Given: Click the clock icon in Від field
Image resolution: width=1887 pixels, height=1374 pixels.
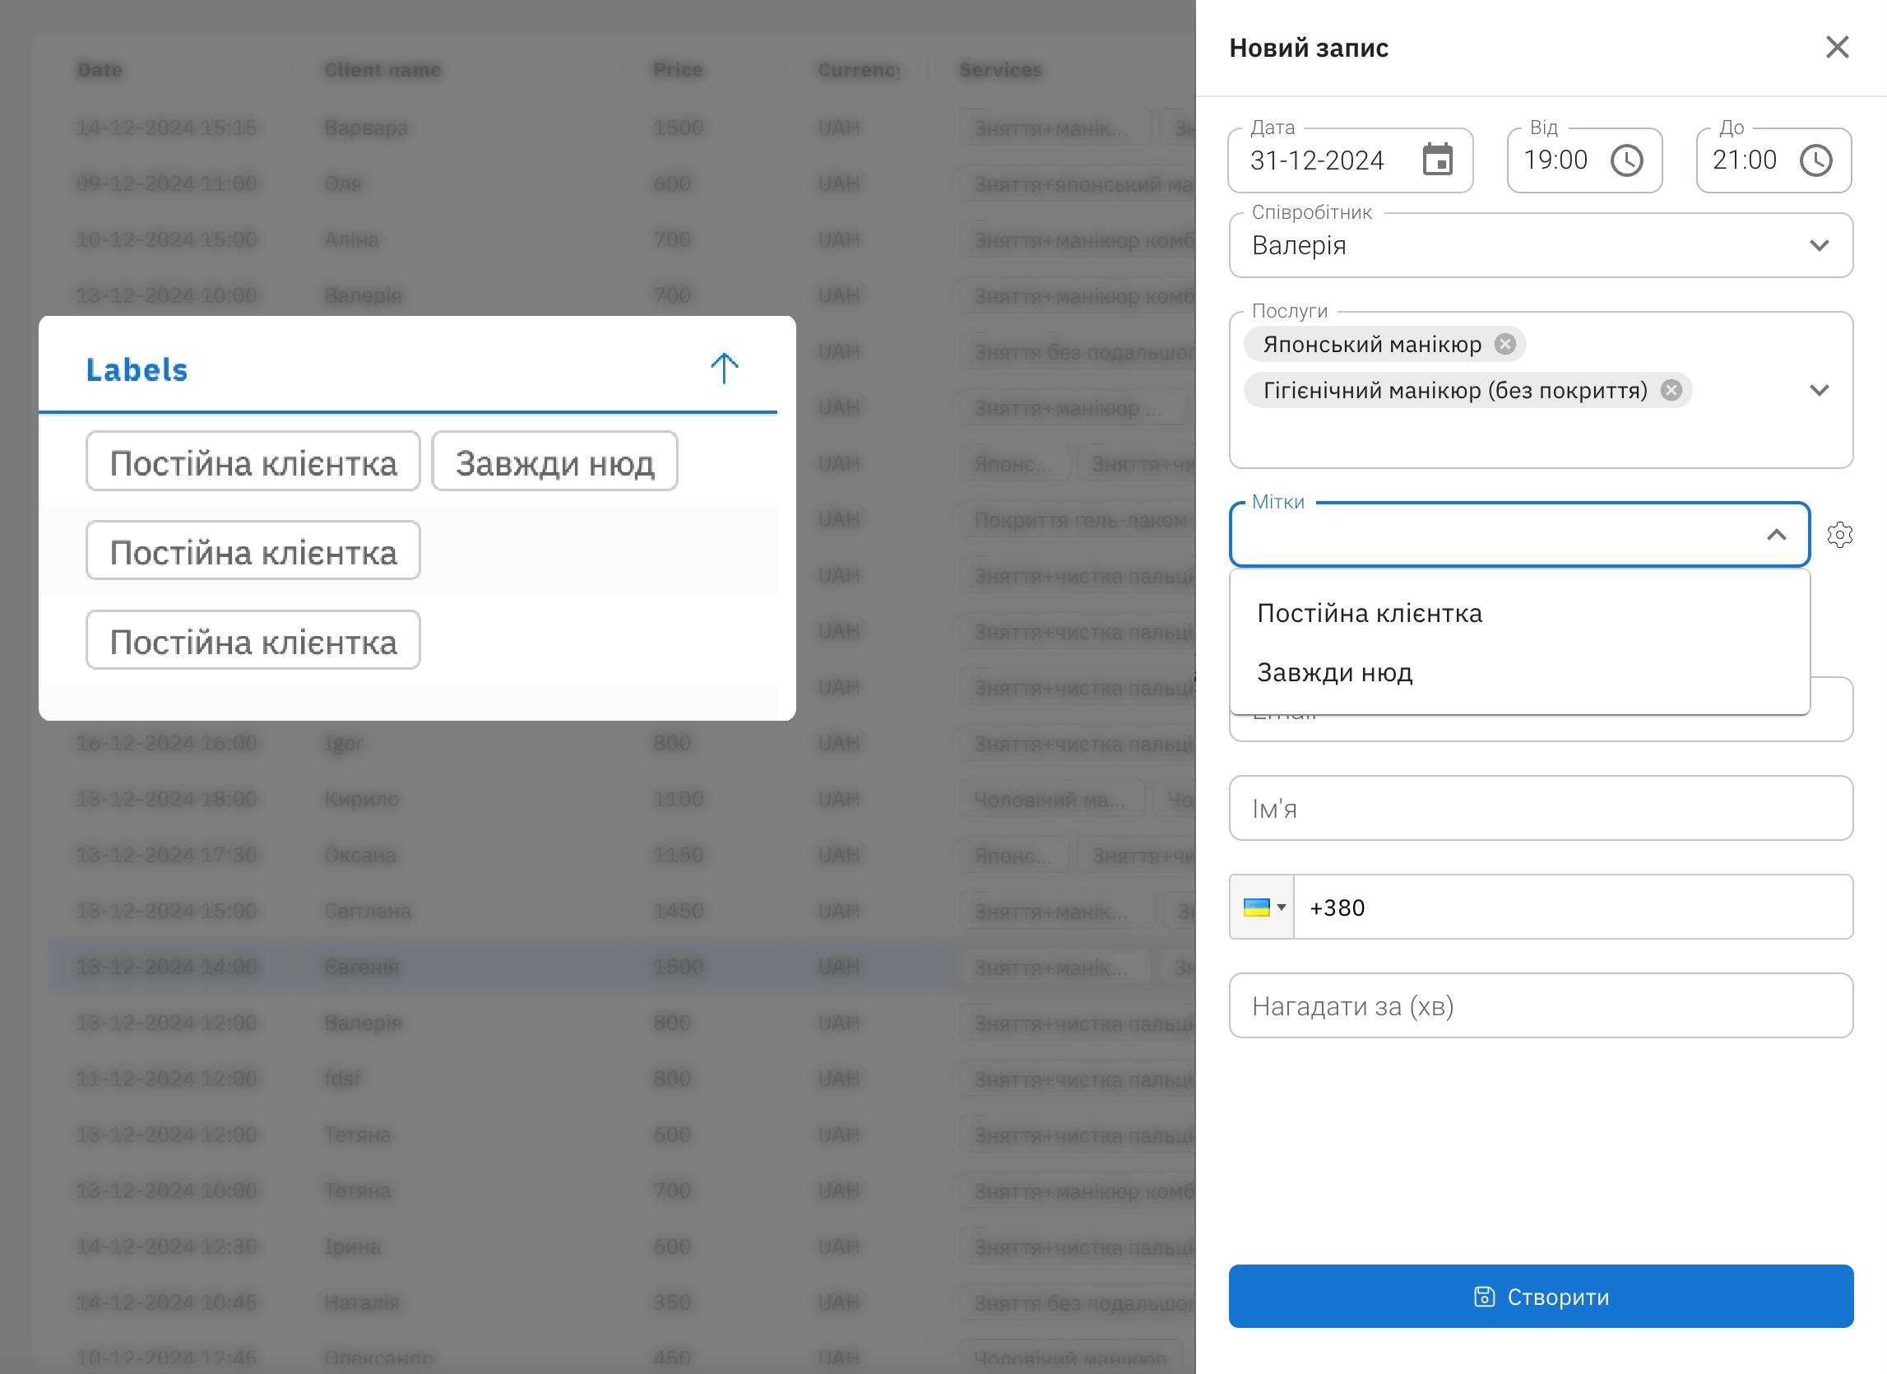Looking at the screenshot, I should [1626, 160].
